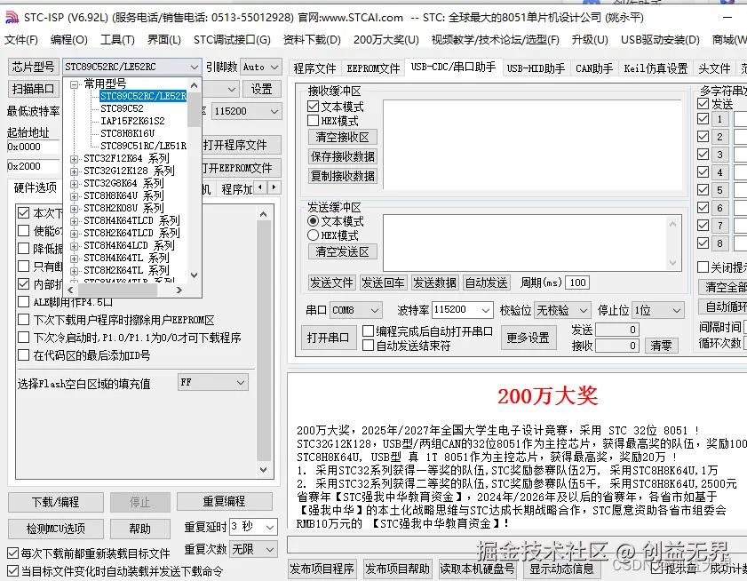Image resolution: width=747 pixels, height=581 pixels.
Task: Expand the STC8H4K64TLCD 系列 node
Action: click(x=74, y=220)
